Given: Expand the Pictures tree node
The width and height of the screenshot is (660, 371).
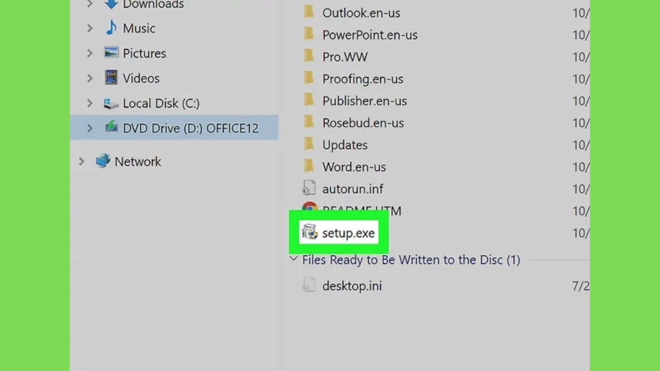Looking at the screenshot, I should (90, 53).
